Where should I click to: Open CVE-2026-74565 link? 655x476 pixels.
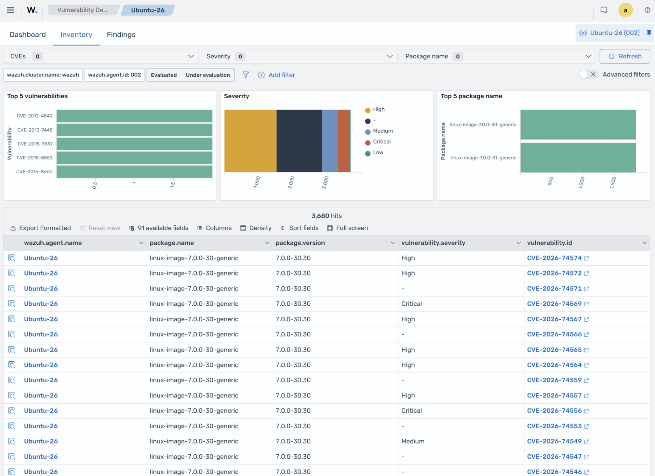click(x=554, y=350)
